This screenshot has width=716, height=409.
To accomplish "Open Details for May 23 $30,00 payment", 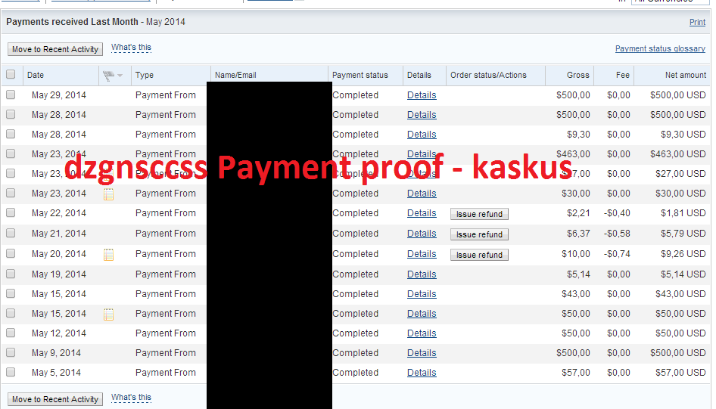I will click(x=422, y=194).
